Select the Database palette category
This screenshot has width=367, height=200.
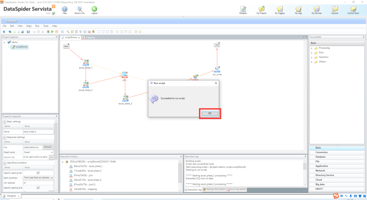337,157
